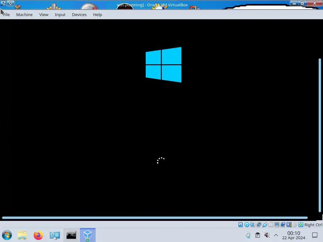This screenshot has height=242, width=323.
Task: Open the host Start menu orb
Action: (7, 235)
